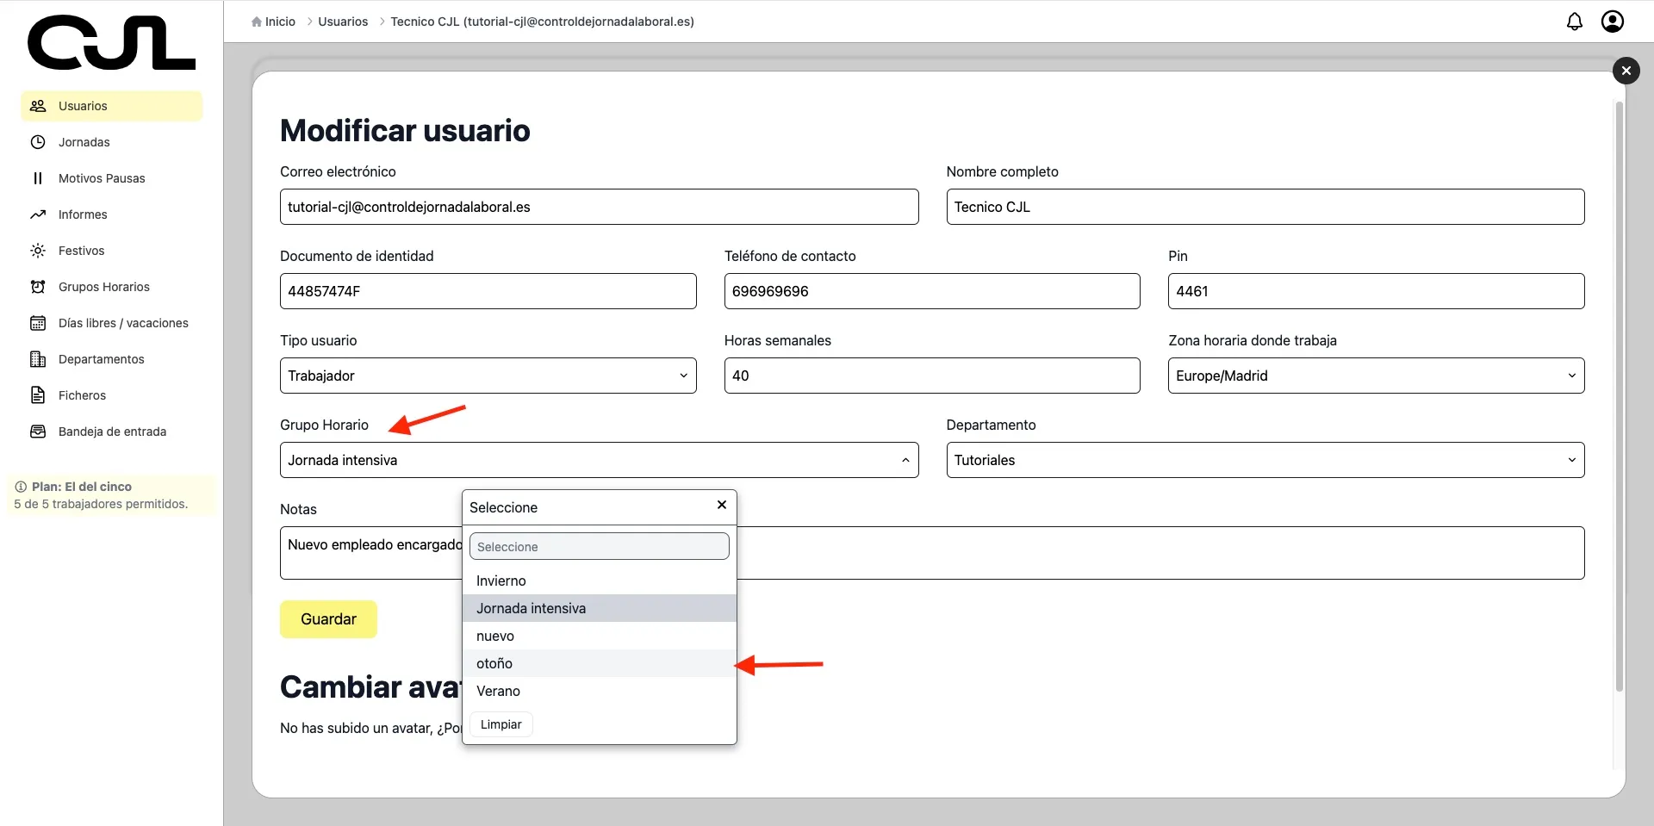Screen dimensions: 1654x826
Task: Expand the Departamento dropdown
Action: tap(1265, 460)
